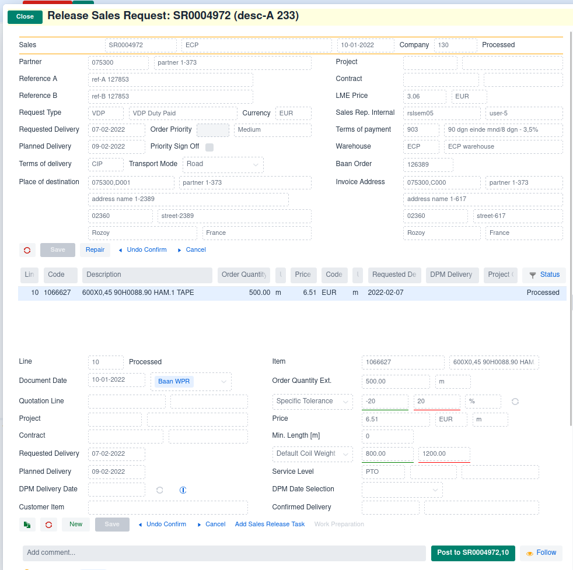Click Undo Confirm in the header toolbar
This screenshot has height=570, width=573.
(x=142, y=250)
